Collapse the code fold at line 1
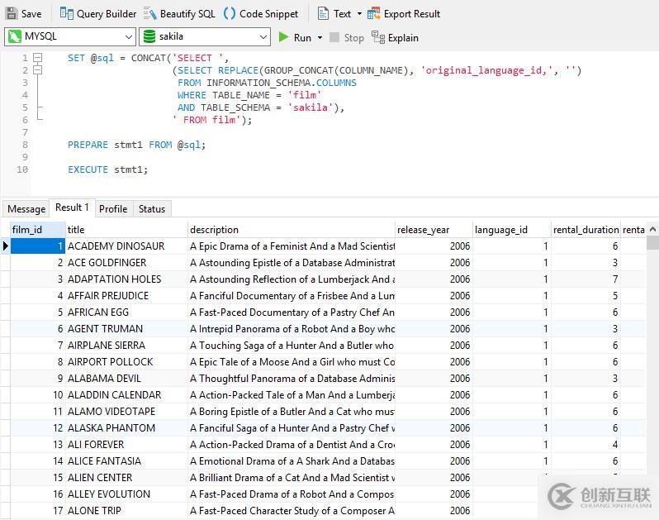659x520 pixels. [37, 57]
